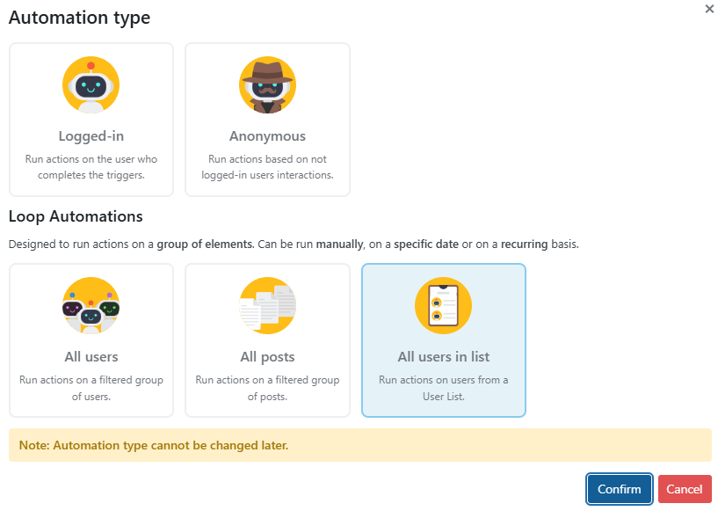Viewport: 718px width, 511px height.
Task: Click the Logged-in robot icon
Action: 91,85
